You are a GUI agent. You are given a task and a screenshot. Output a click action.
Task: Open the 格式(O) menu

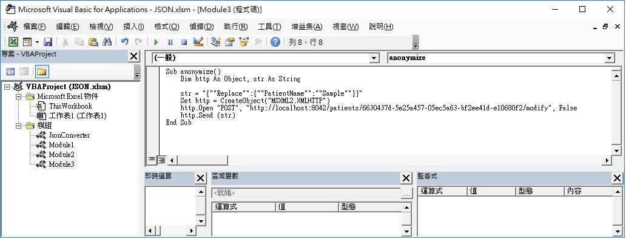[x=166, y=27]
